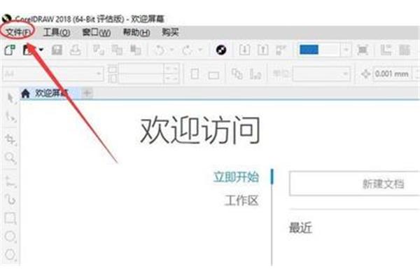Click the zoom level field with blue highlight
The image size is (420, 280).
(x=319, y=50)
